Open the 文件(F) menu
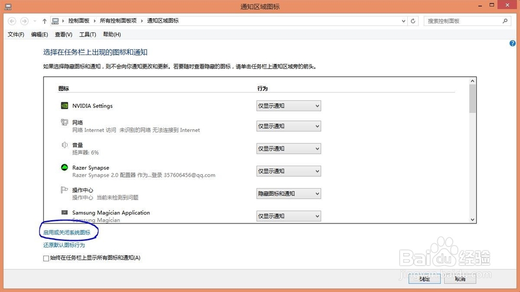The image size is (520, 292). [x=16, y=34]
